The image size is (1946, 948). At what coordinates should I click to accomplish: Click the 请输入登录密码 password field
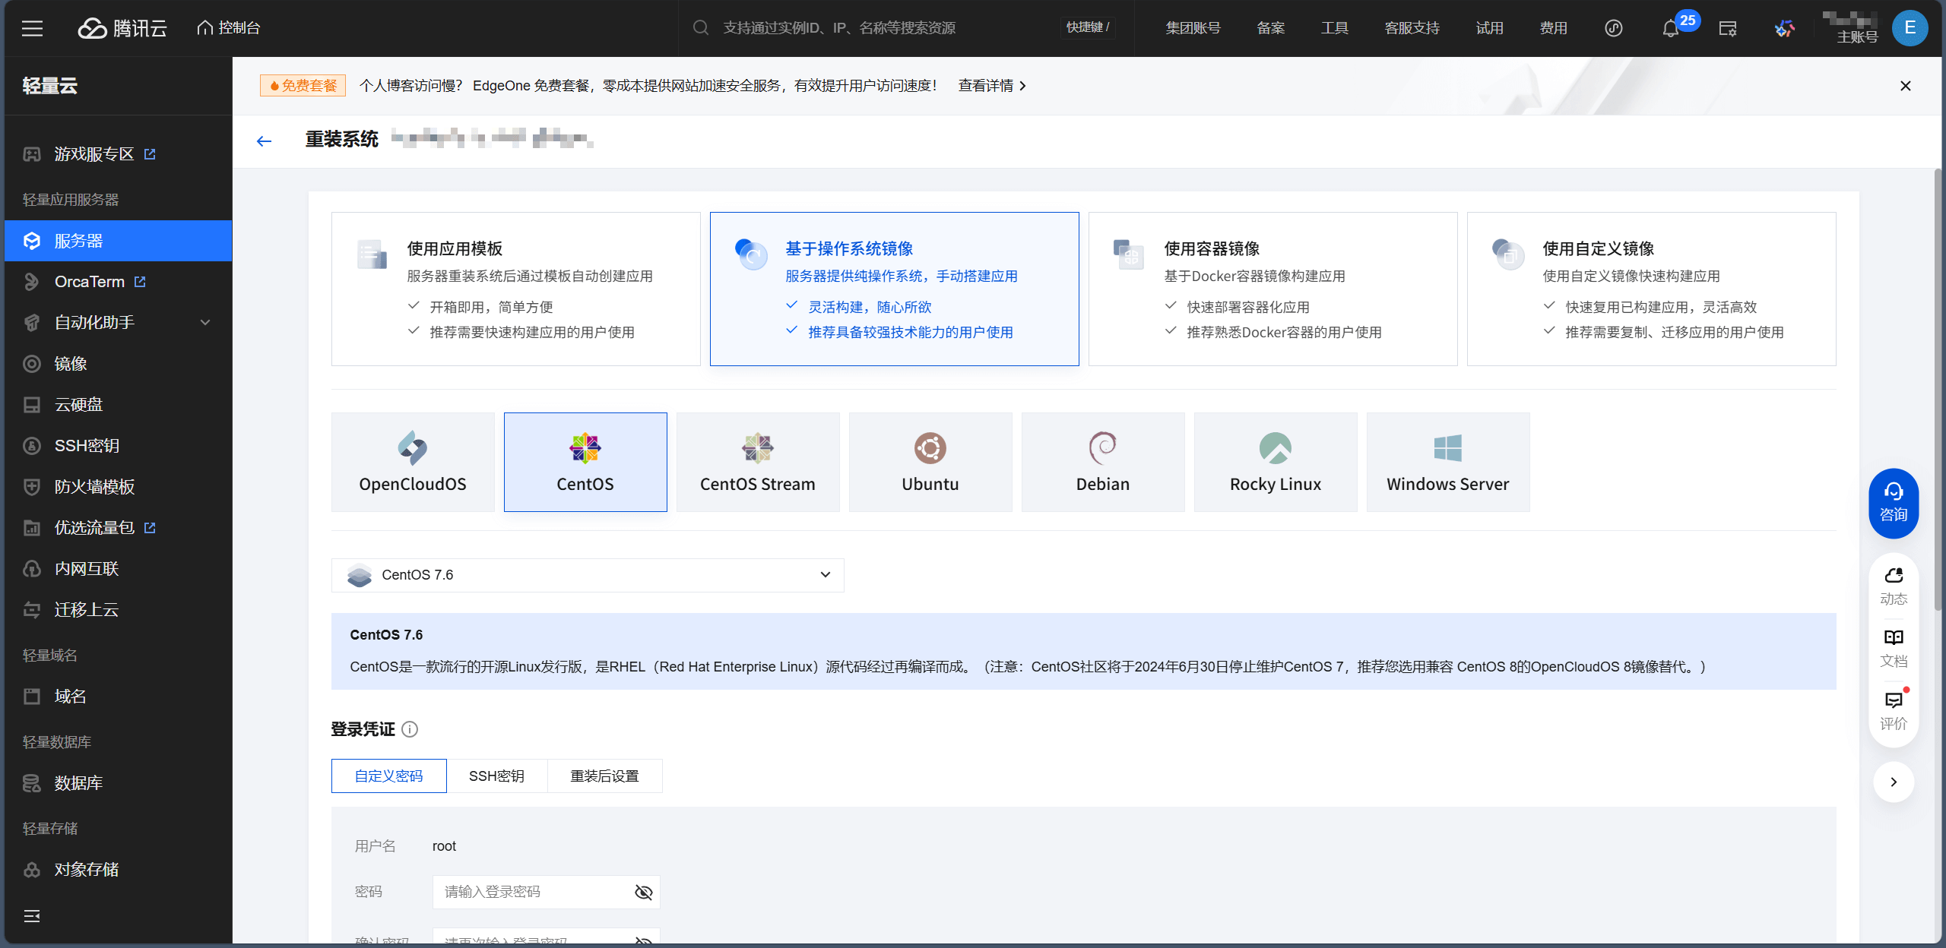pos(532,892)
